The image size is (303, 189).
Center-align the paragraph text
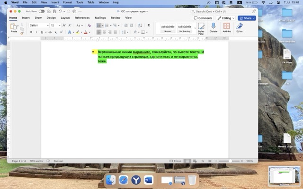[105, 32]
